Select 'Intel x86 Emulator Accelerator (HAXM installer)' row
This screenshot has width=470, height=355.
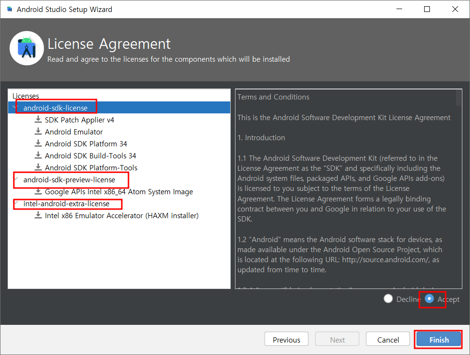click(x=119, y=216)
